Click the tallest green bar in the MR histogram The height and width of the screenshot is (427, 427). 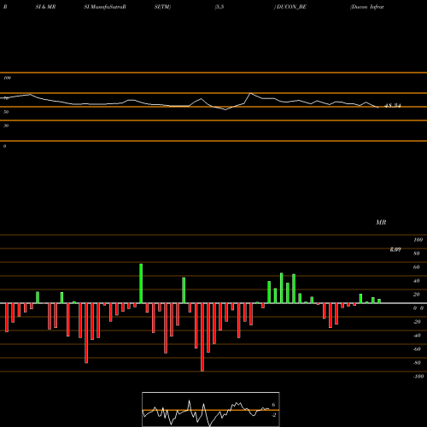coord(141,284)
